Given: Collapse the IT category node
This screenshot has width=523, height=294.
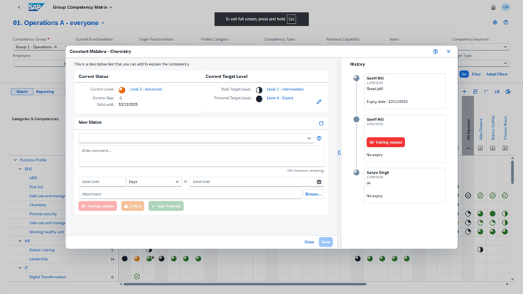Looking at the screenshot, I should (x=20, y=268).
